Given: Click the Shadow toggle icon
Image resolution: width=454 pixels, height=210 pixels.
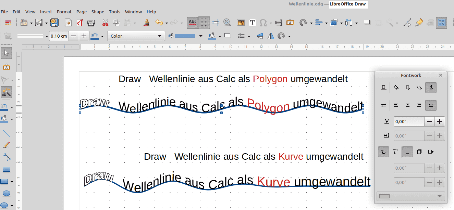Looking at the screenshot, I should tap(367, 23).
